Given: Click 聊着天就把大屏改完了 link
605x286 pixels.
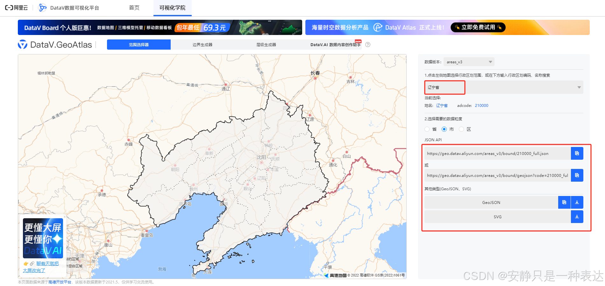Looking at the screenshot, I should coord(41,267).
